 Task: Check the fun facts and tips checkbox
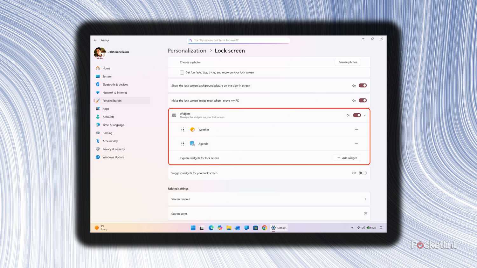(x=182, y=72)
